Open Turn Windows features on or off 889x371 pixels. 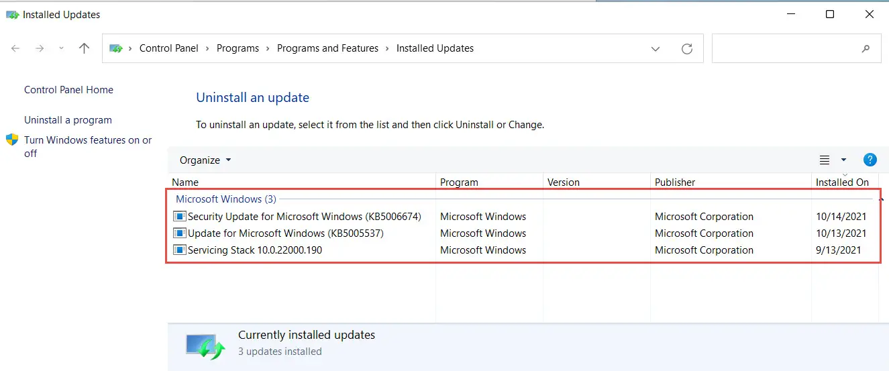(x=88, y=146)
